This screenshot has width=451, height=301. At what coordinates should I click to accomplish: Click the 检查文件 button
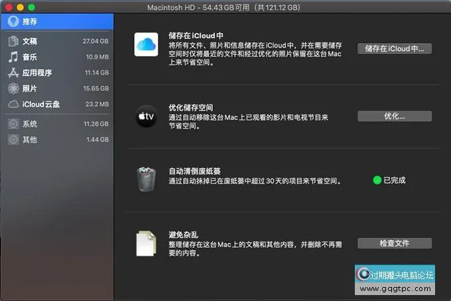tap(395, 243)
